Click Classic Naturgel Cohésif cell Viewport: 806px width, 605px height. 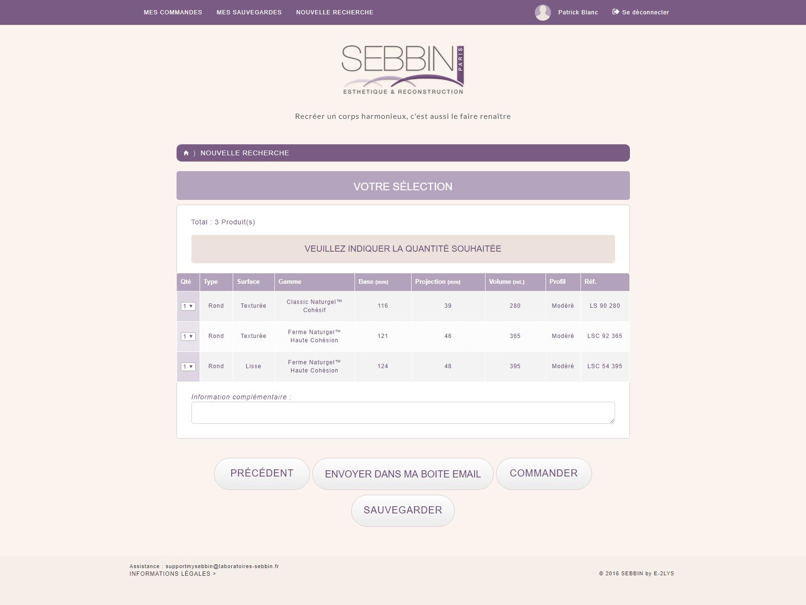click(314, 306)
